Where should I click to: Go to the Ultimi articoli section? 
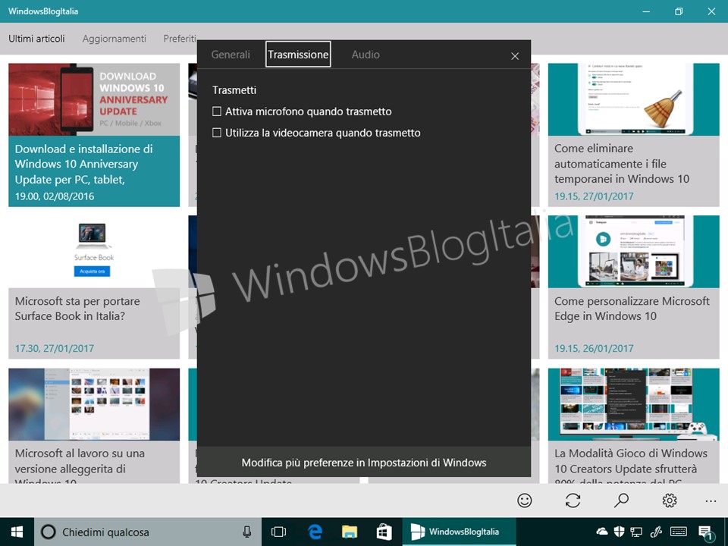pos(36,39)
